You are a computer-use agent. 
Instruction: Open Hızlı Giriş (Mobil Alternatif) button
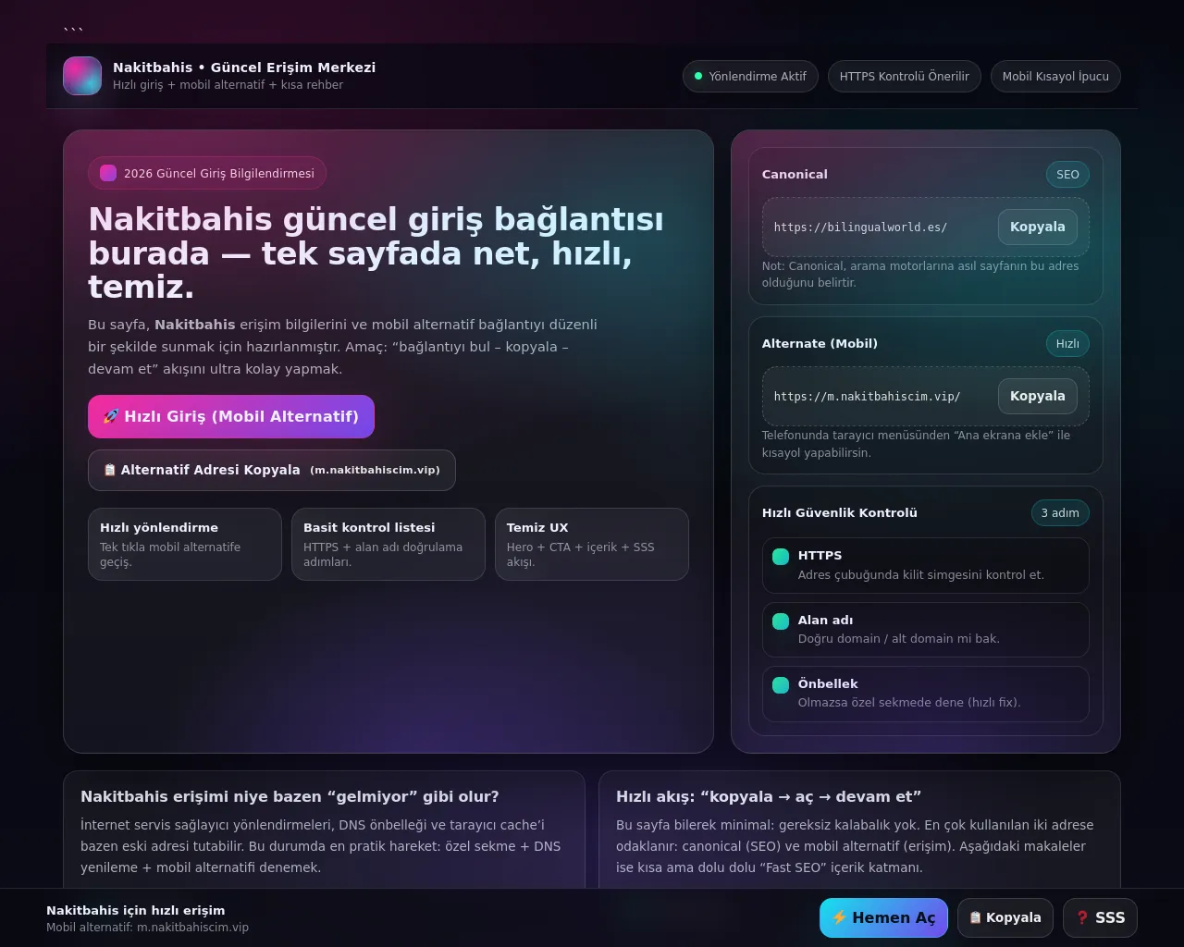click(231, 416)
